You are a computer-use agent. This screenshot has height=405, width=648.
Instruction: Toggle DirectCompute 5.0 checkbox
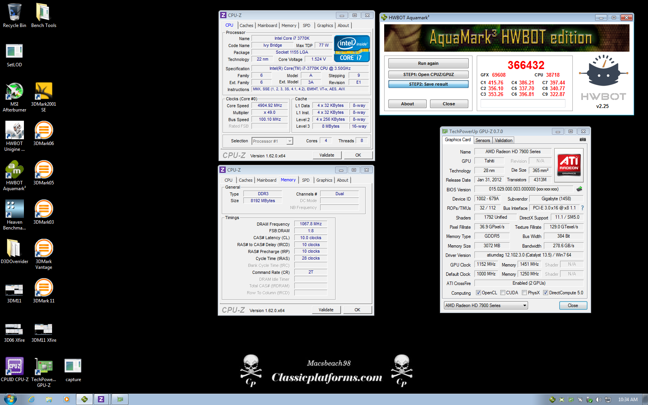coord(545,293)
